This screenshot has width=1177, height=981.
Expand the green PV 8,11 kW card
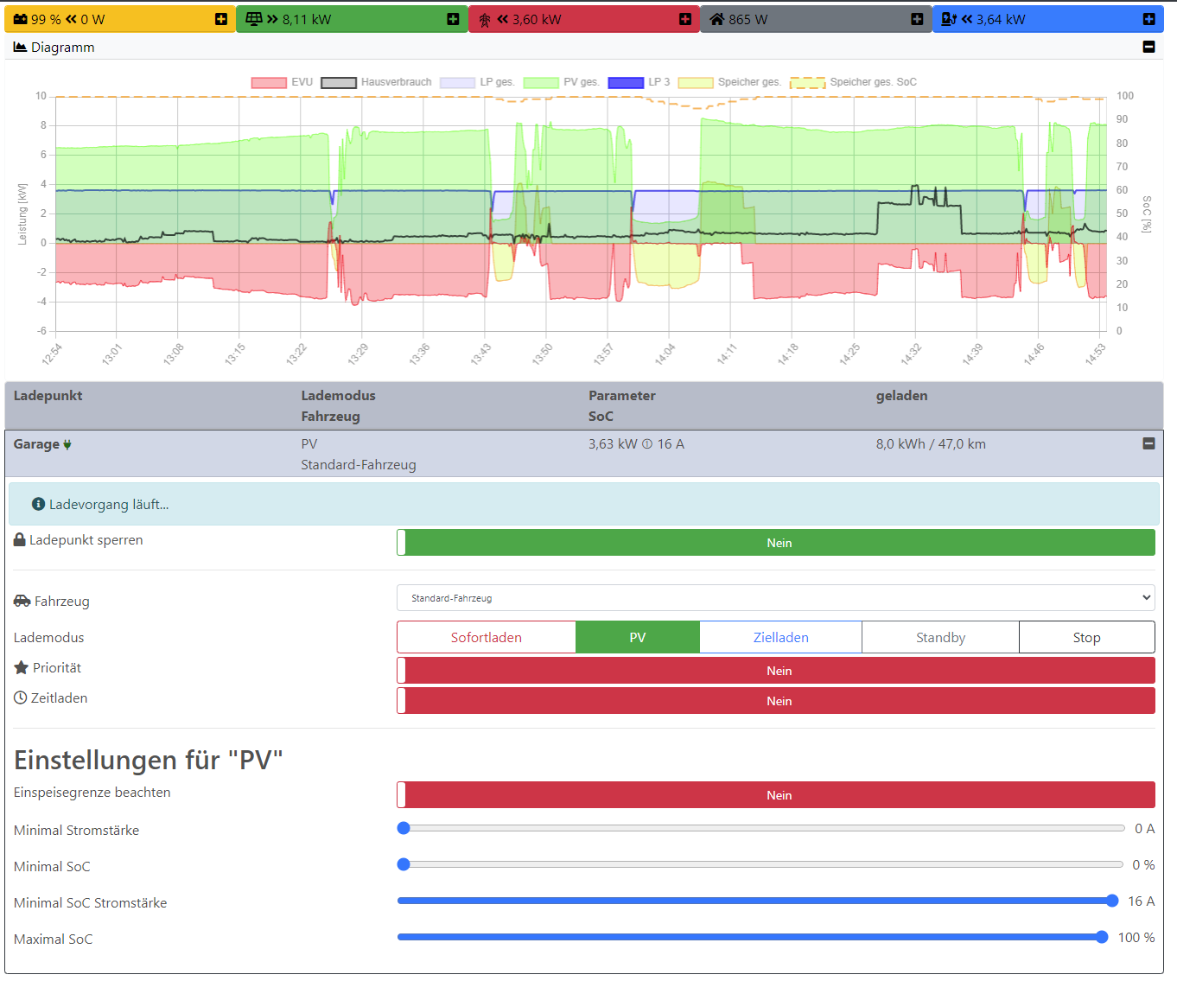pos(453,19)
